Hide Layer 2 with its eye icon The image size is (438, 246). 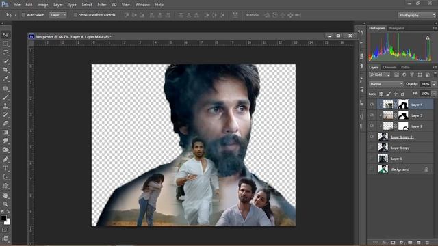coord(372,126)
